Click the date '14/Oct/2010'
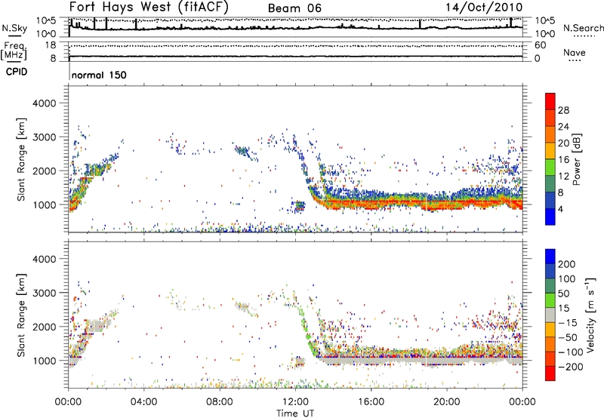This screenshot has height=418, width=604. click(484, 8)
